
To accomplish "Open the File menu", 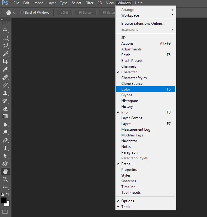I will pos(16,3).
